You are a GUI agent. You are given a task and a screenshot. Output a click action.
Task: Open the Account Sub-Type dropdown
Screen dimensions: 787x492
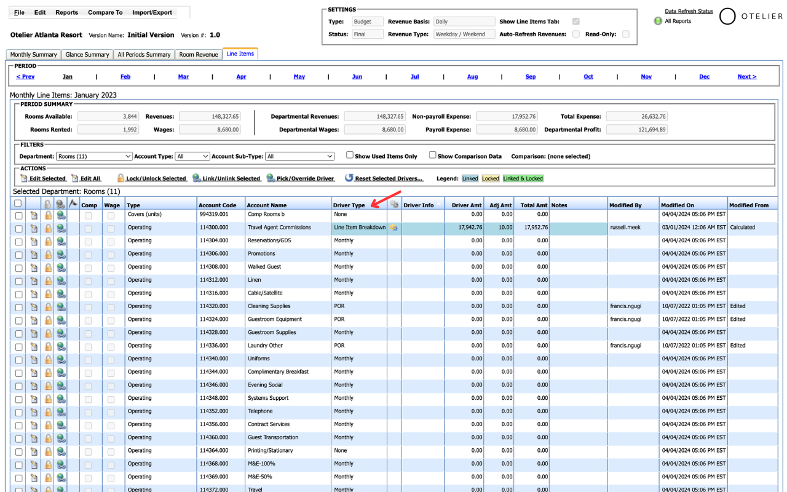tap(299, 157)
